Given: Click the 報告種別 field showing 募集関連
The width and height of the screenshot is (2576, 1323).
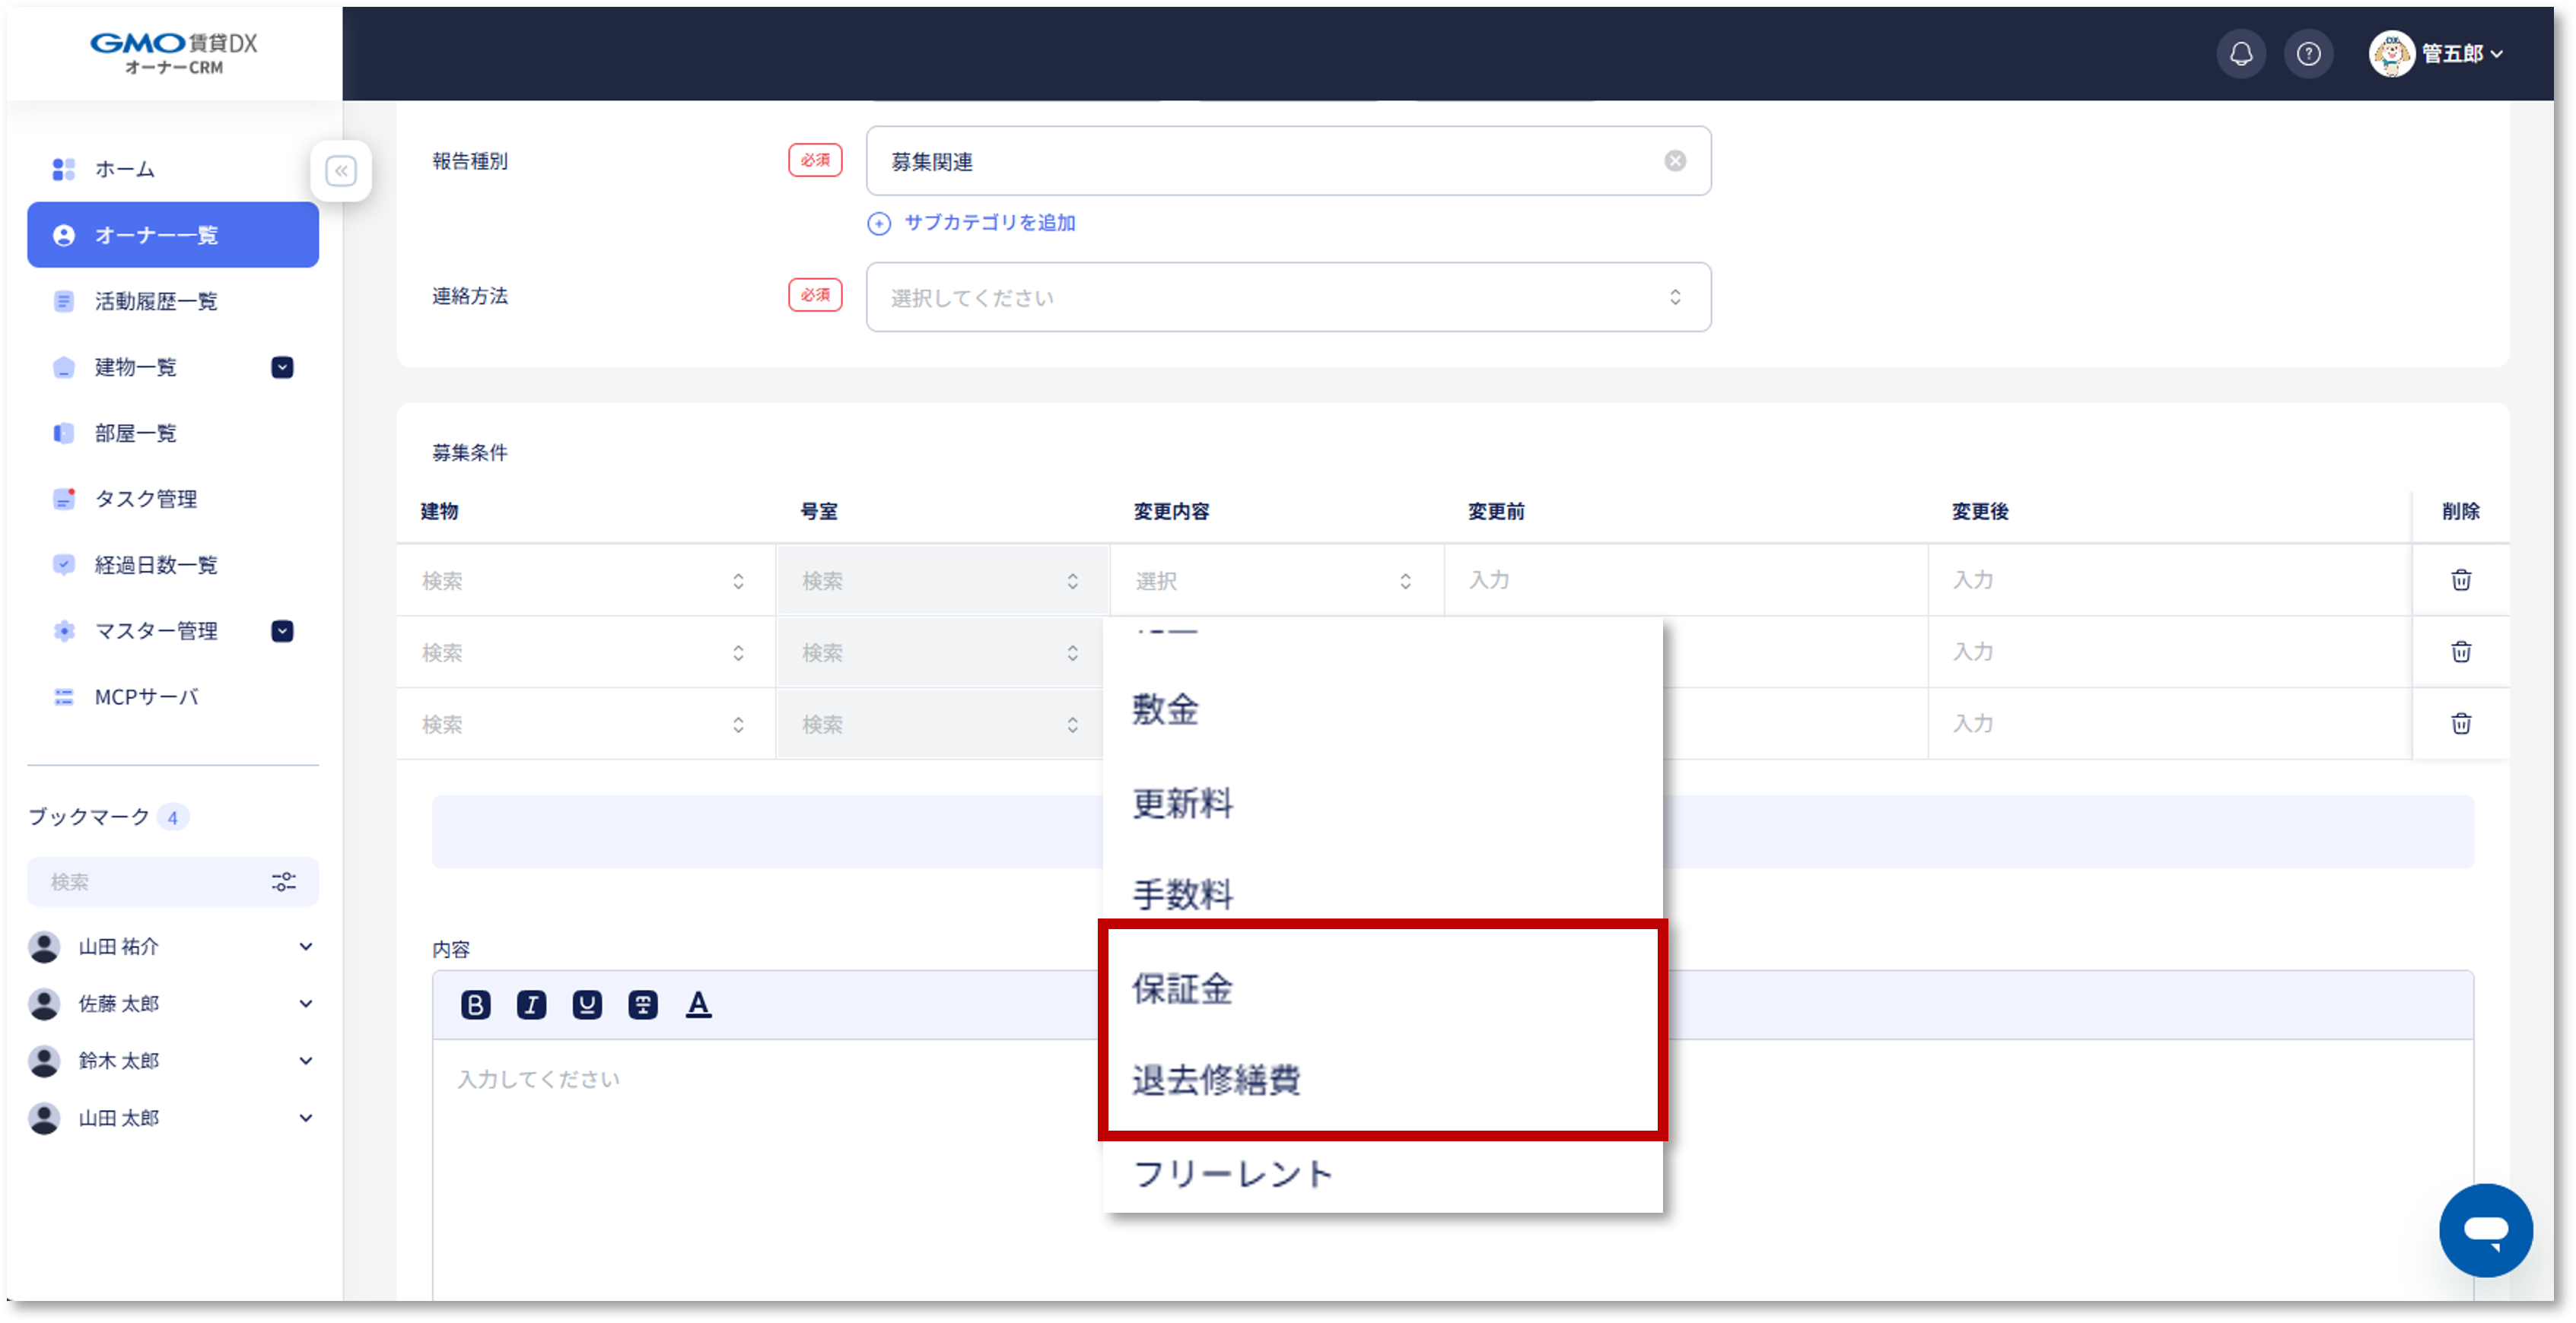Looking at the screenshot, I should click(1288, 161).
